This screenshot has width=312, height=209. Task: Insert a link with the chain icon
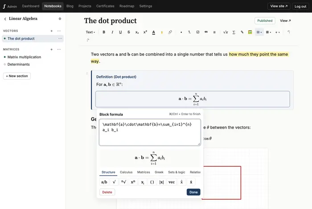[170, 32]
